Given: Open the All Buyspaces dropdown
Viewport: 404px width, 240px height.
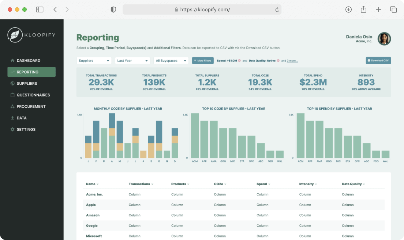Looking at the screenshot, I should click(171, 61).
